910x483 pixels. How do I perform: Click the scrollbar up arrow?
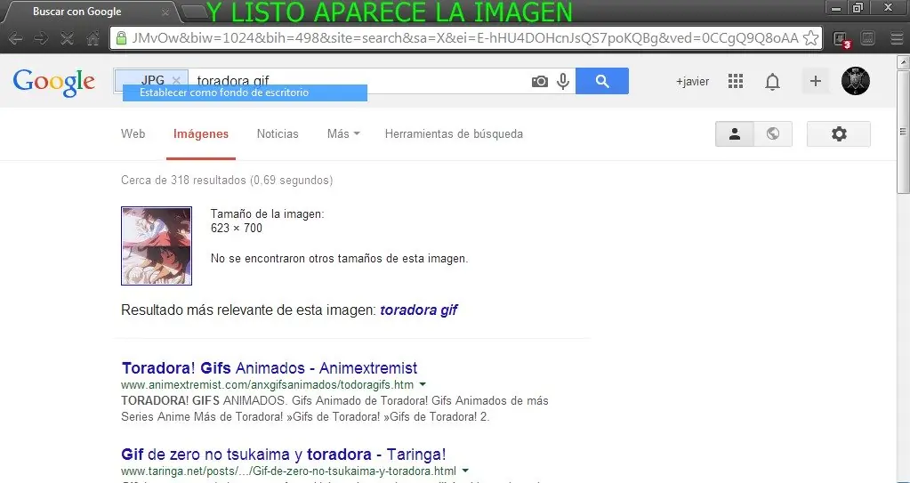(x=903, y=61)
